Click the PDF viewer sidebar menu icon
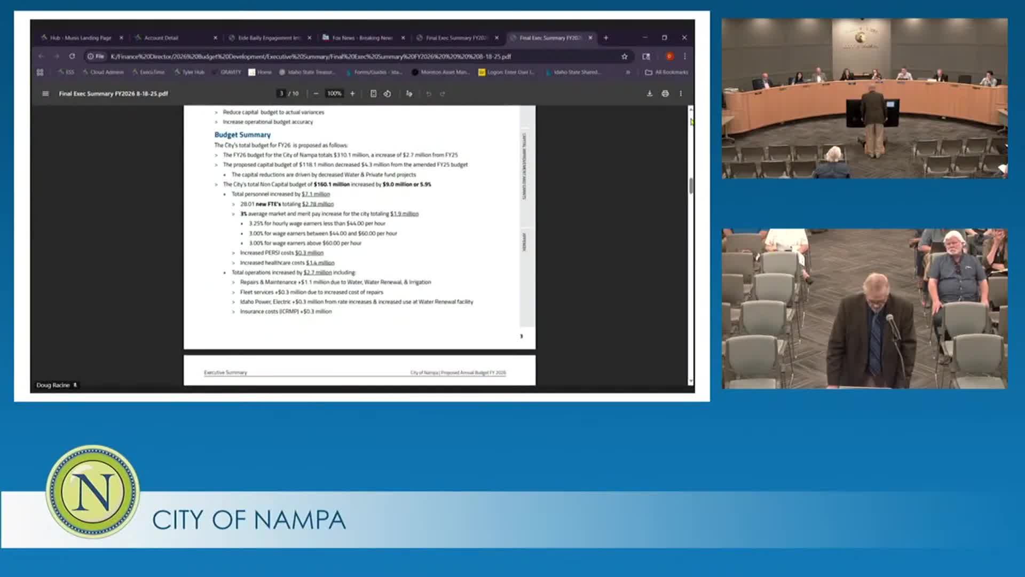1025x577 pixels. (45, 93)
